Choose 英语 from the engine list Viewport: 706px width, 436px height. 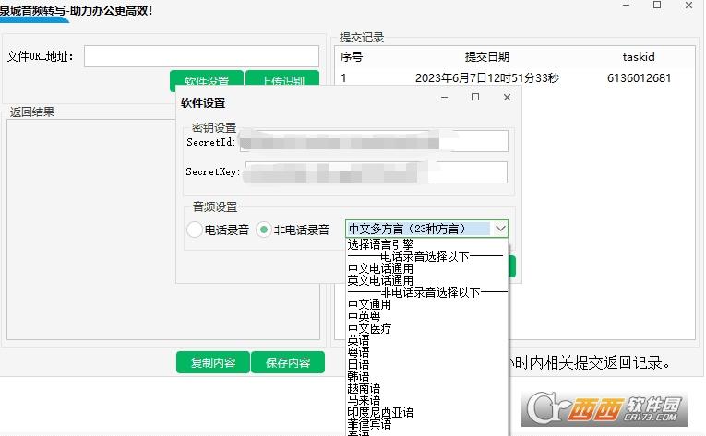358,340
